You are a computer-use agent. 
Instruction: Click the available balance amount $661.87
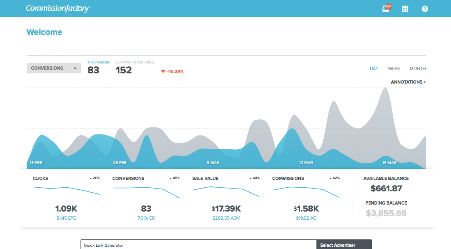(386, 189)
